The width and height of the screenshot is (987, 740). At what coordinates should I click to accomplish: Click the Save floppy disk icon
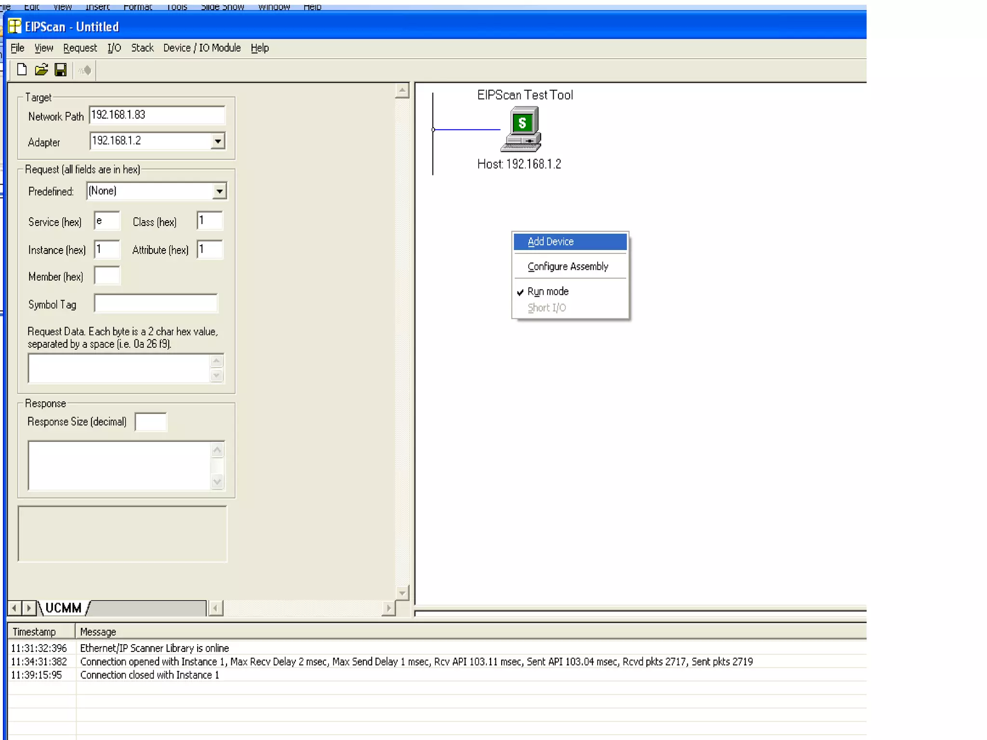tap(61, 70)
